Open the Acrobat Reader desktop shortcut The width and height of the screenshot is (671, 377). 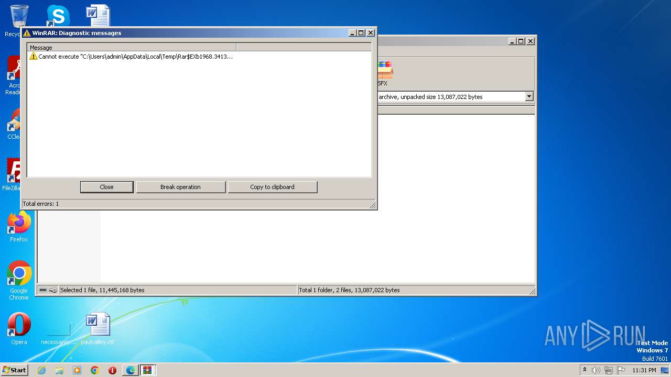coord(14,76)
